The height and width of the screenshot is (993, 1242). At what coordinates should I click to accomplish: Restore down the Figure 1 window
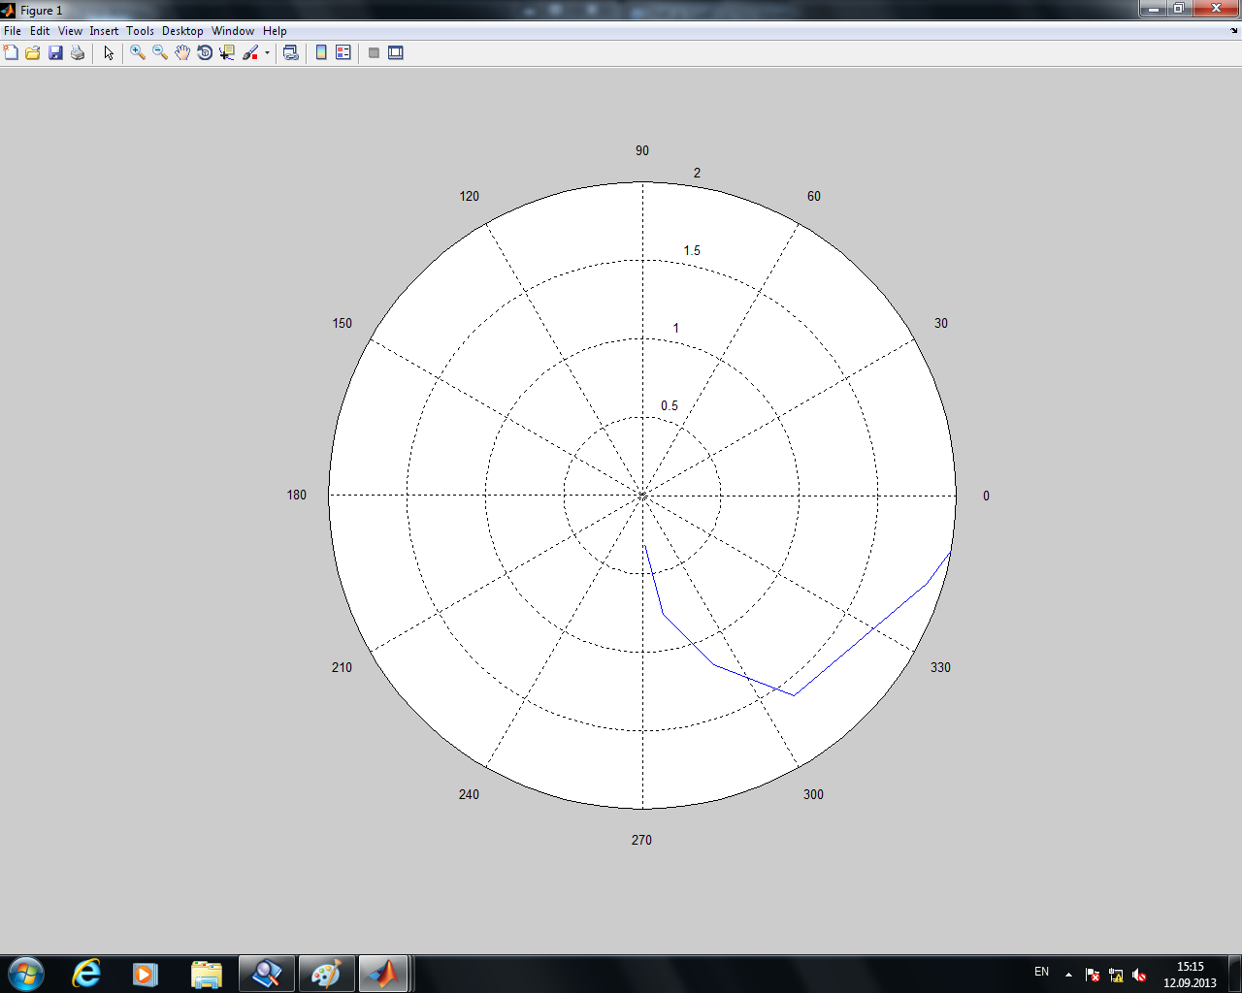coord(1179,9)
